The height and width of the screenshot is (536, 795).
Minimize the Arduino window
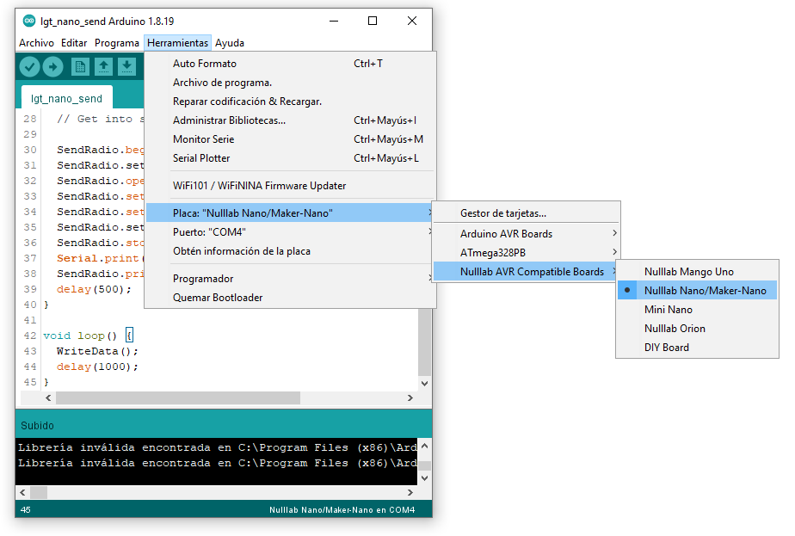click(334, 21)
